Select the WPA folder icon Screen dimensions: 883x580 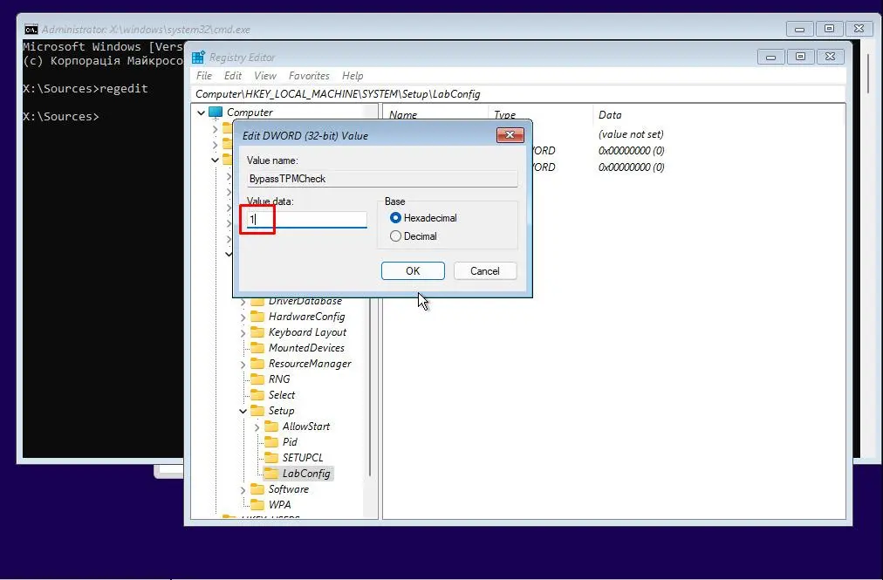click(257, 504)
